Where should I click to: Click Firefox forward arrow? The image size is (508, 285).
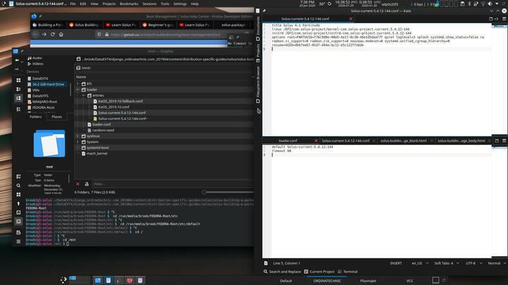click(x=44, y=34)
